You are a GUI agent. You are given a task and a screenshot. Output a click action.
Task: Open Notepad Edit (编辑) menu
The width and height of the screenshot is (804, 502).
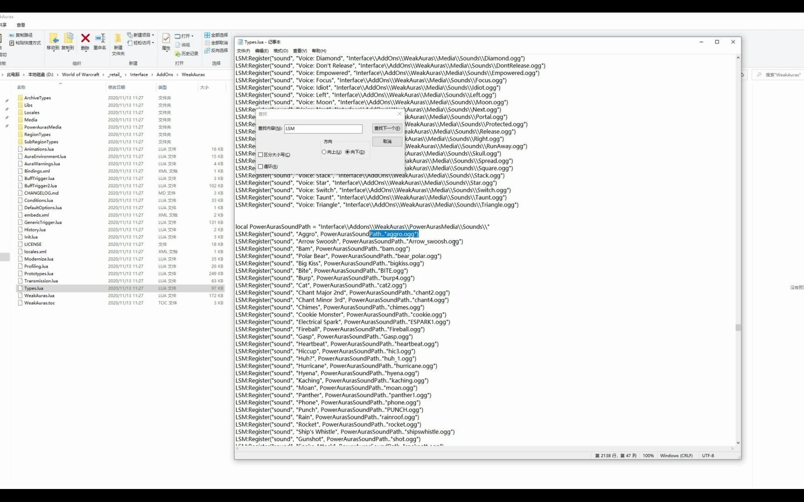point(262,51)
